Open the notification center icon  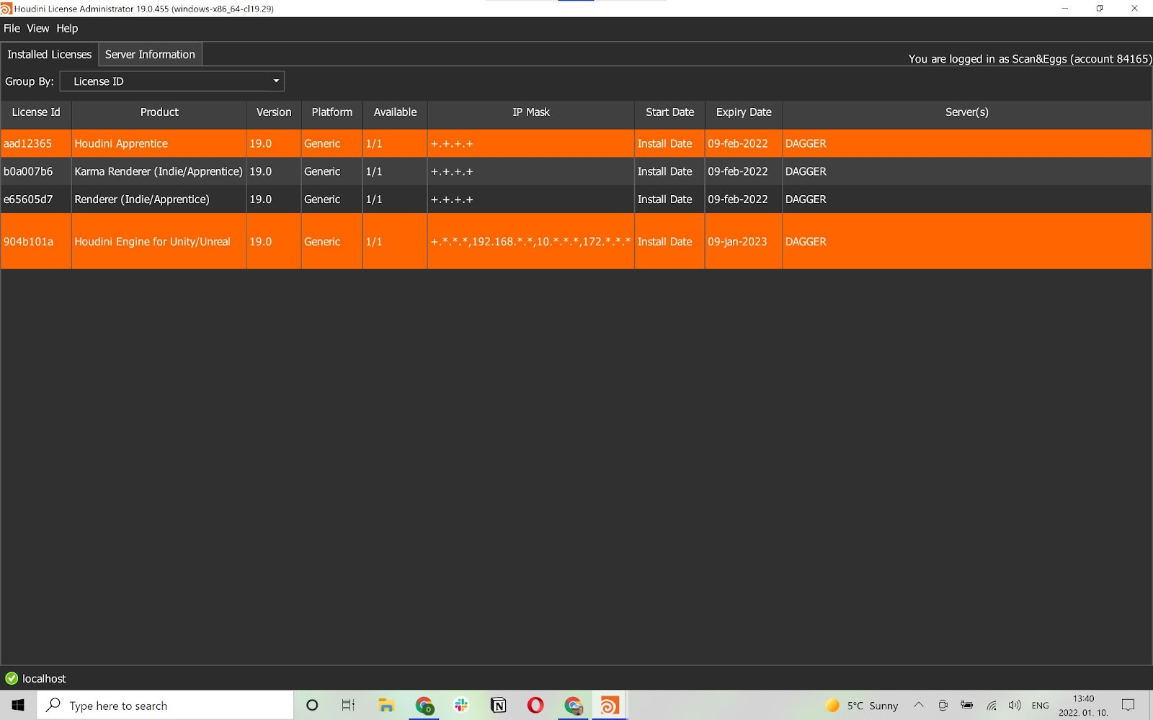click(1128, 706)
